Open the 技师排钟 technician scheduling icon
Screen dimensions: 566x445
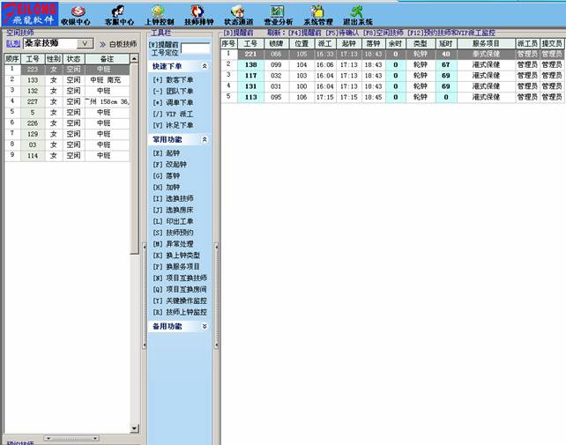click(x=199, y=15)
